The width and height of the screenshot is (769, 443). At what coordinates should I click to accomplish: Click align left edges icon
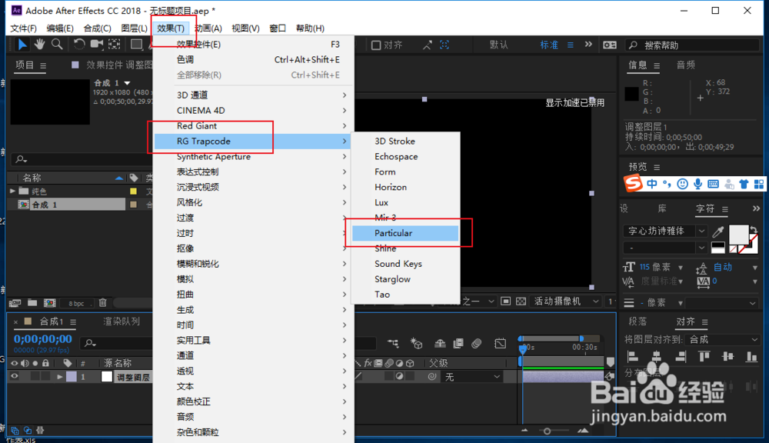(633, 356)
